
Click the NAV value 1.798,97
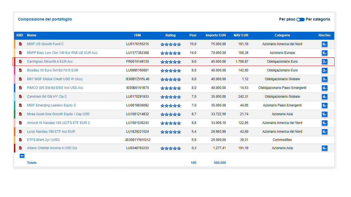(x=242, y=62)
